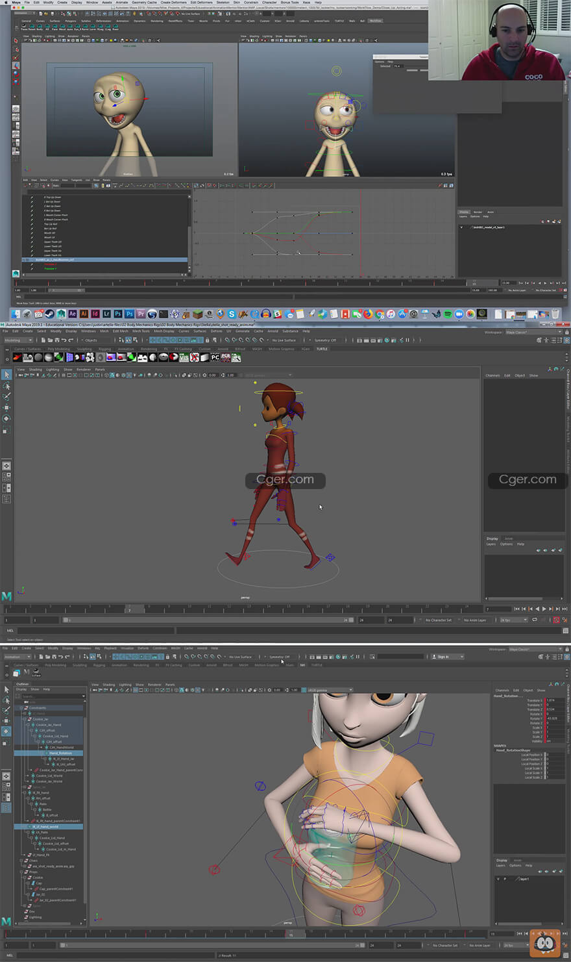Toggle layer1 visibility V in bottom window
This screenshot has height=962, width=571.
498,879
